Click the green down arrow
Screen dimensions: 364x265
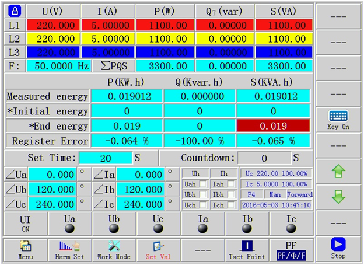tap(338, 197)
